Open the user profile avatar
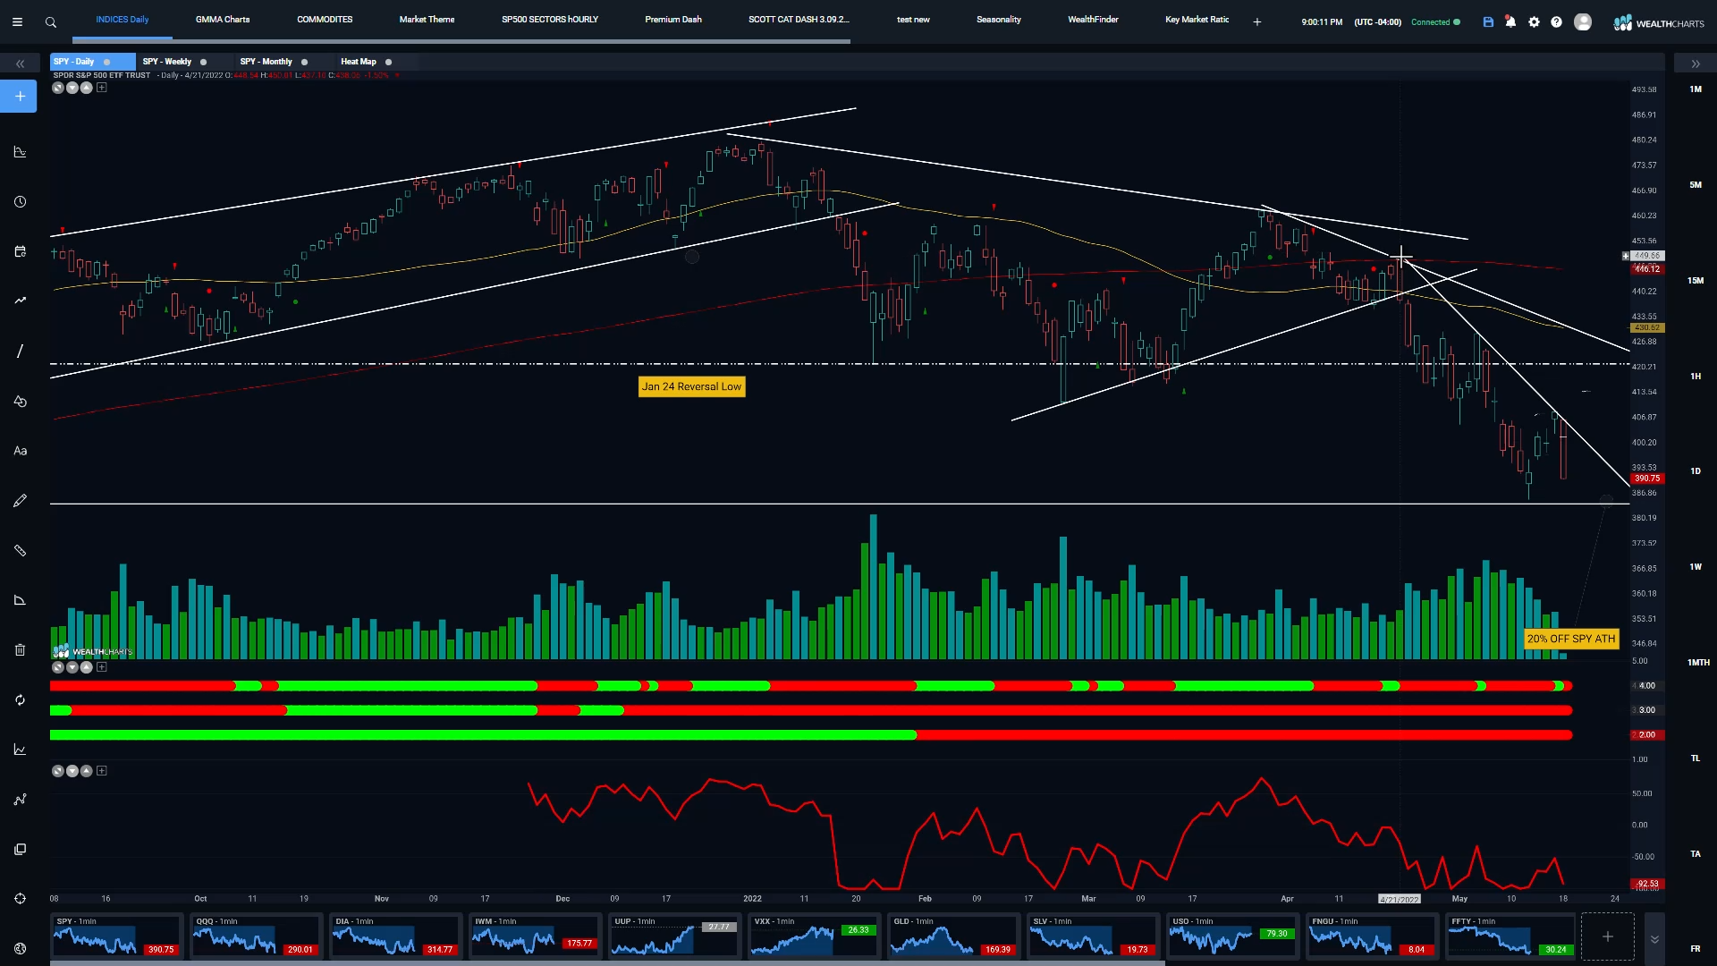 click(1583, 21)
